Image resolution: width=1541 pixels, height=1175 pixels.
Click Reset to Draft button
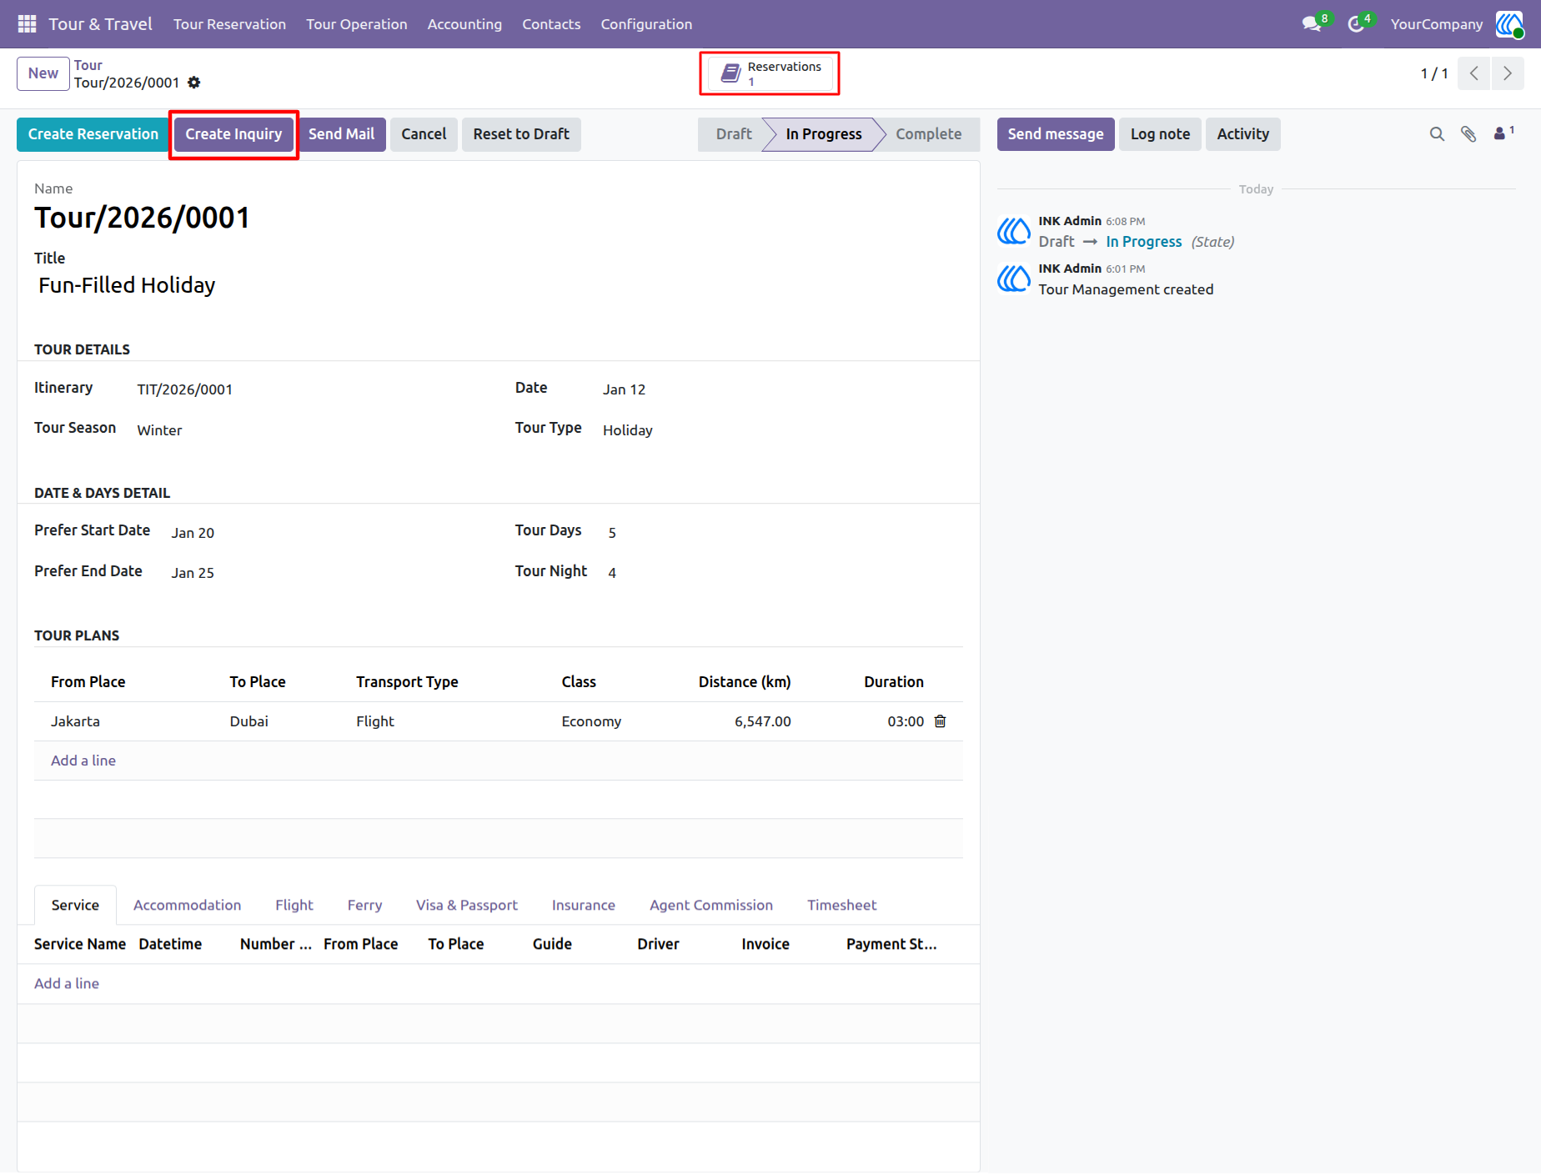521,134
